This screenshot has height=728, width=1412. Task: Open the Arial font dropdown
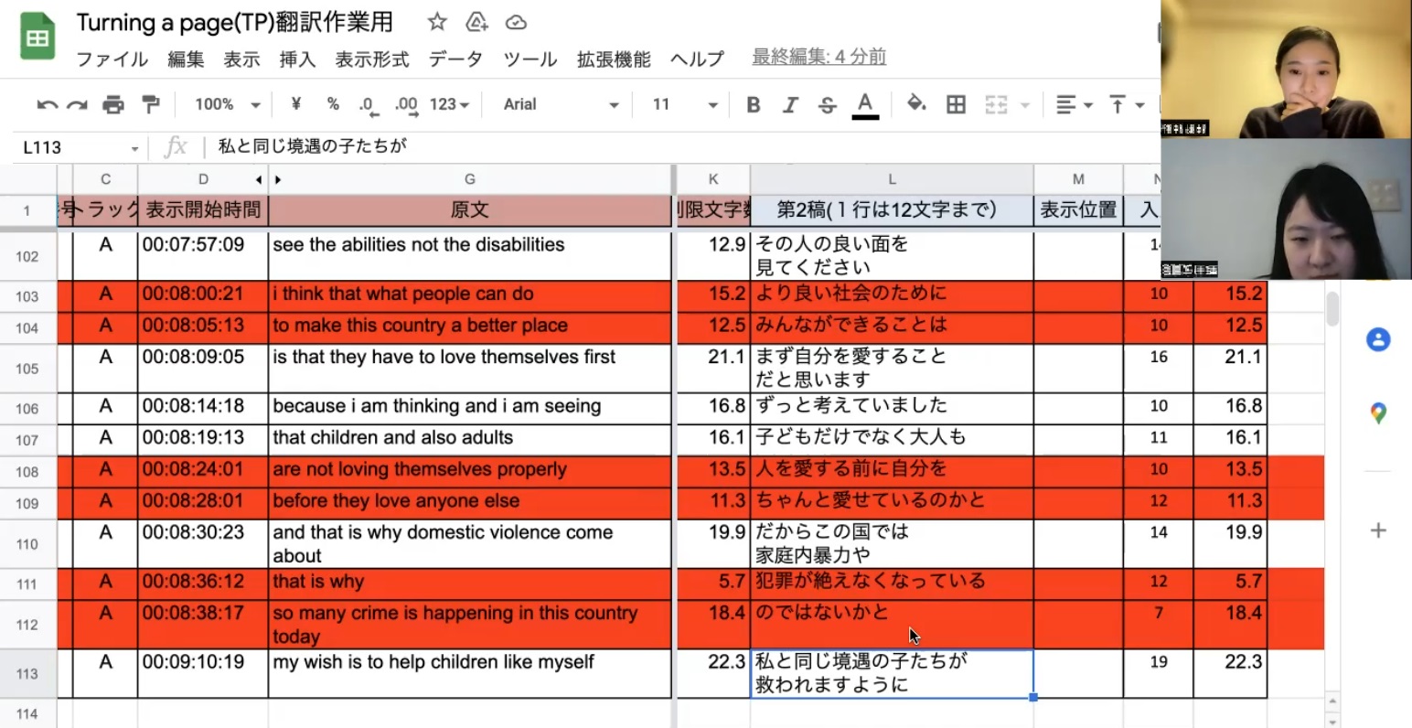[x=560, y=104]
